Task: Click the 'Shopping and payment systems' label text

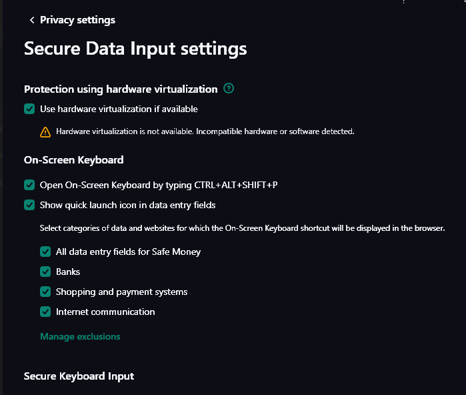Action: (x=121, y=292)
